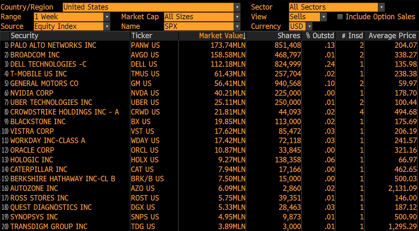Select GENERAL MOTORS CO security
Screen dimensions: 419x231
44,83
